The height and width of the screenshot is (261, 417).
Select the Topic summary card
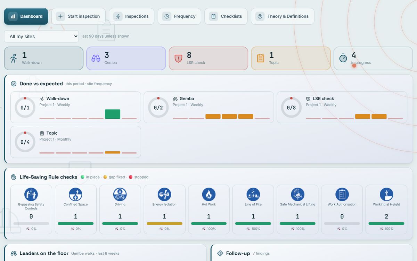(x=291, y=58)
